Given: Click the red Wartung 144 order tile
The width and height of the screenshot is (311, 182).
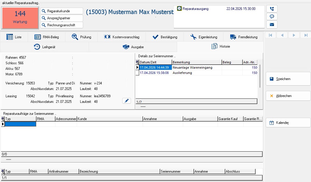Looking at the screenshot, I should (x=20, y=18).
